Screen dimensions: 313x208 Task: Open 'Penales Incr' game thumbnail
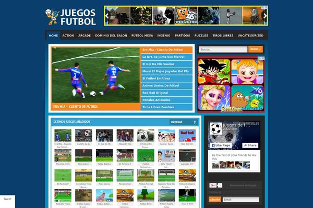(125, 175)
